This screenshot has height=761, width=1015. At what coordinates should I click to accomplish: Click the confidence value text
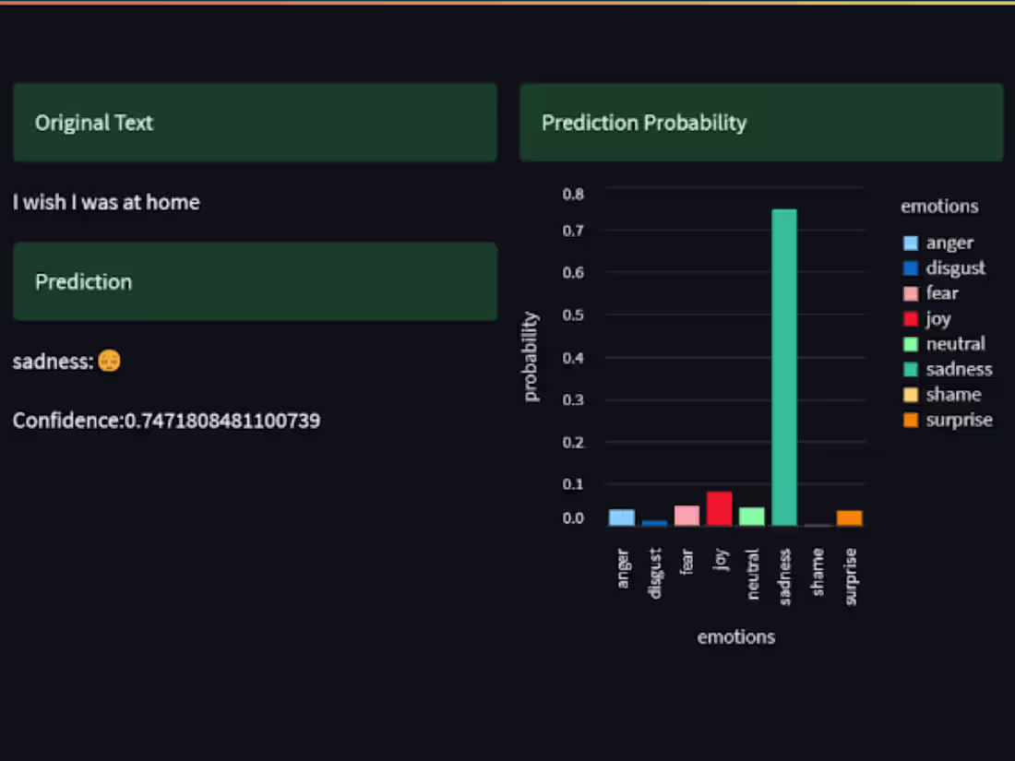point(166,420)
